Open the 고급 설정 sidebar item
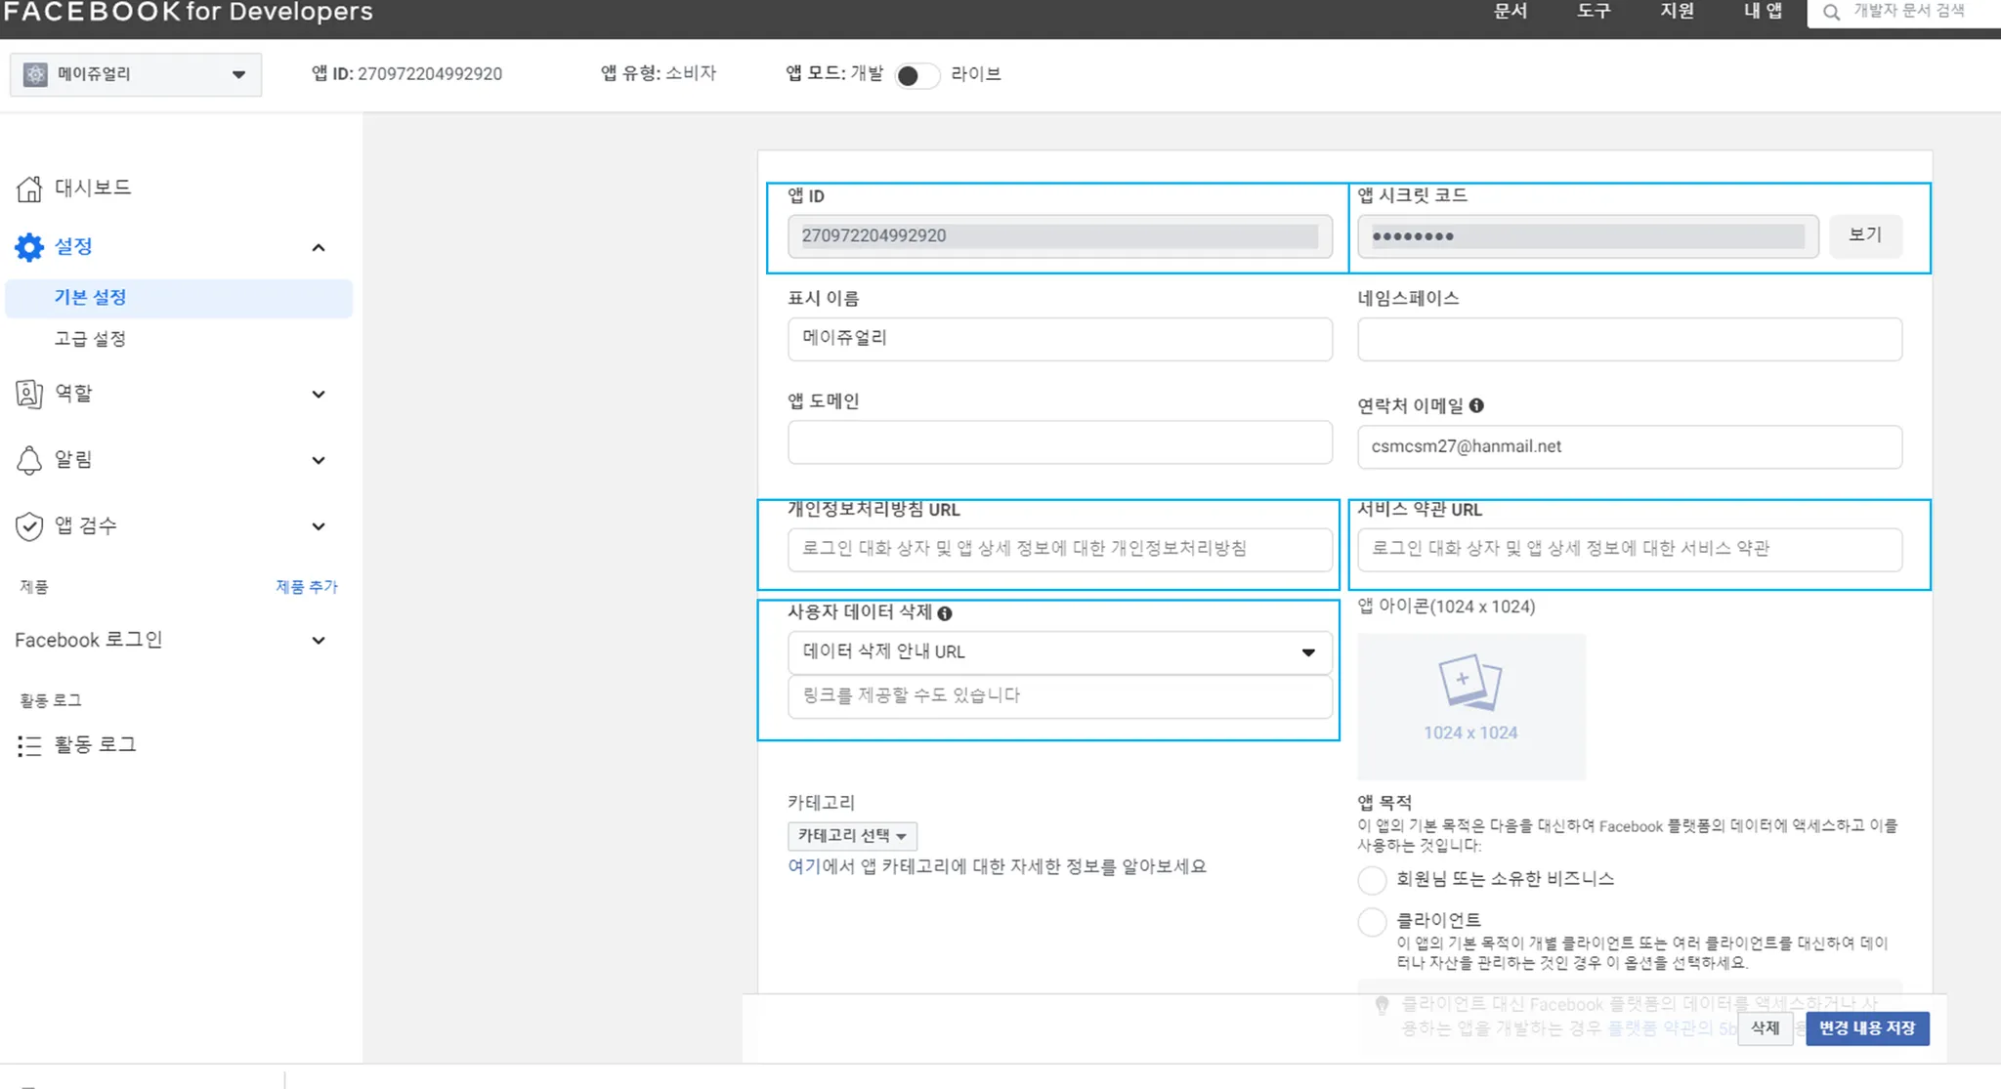This screenshot has width=2001, height=1089. pyautogui.click(x=90, y=339)
